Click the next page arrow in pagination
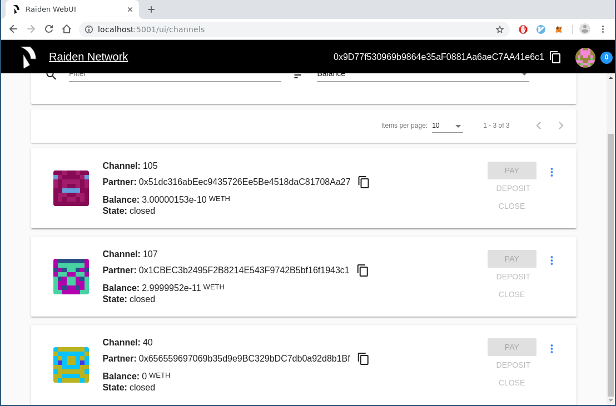The height and width of the screenshot is (406, 616). click(x=561, y=126)
